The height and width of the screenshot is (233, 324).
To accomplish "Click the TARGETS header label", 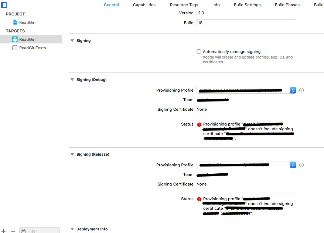I will coord(15,31).
